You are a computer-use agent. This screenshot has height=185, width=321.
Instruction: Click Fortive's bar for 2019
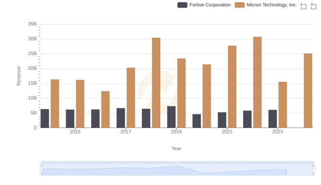171,117
